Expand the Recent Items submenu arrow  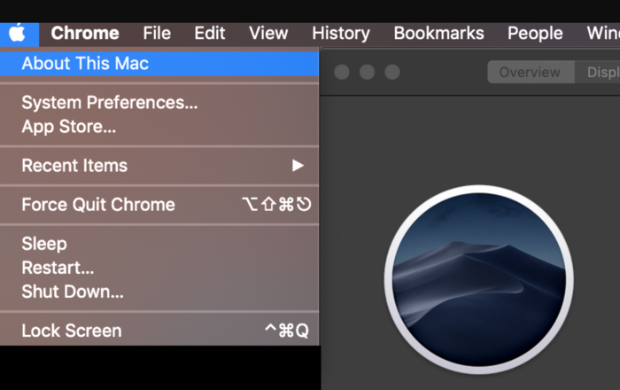[298, 166]
